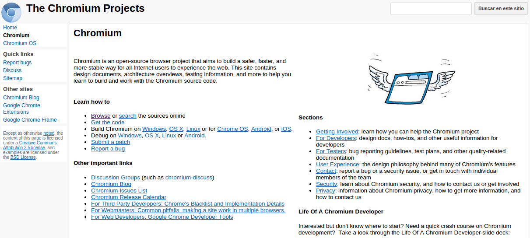Open the Discussion Groups link
The width and height of the screenshot is (530, 238).
click(x=116, y=178)
